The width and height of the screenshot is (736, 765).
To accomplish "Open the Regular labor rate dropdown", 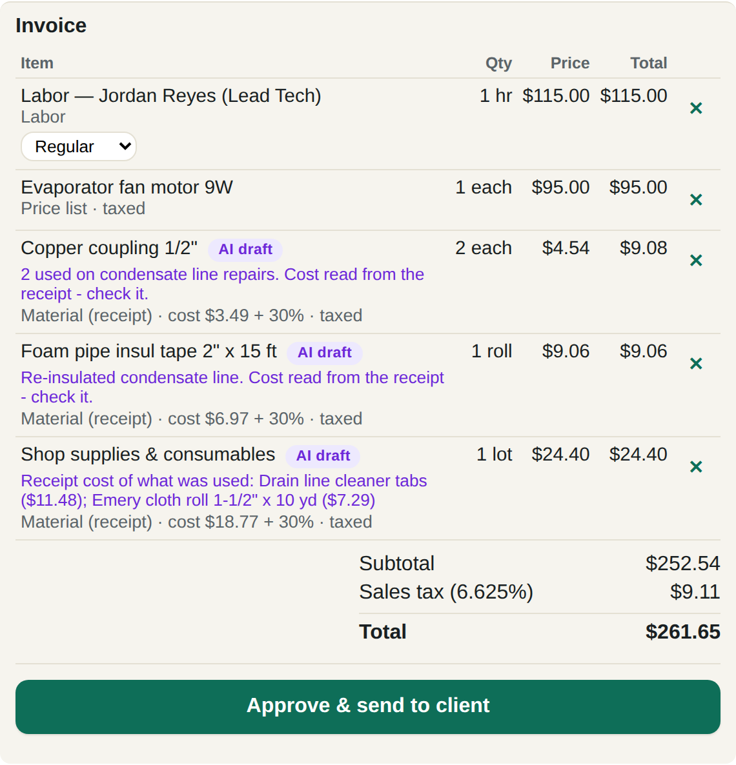I will point(79,146).
